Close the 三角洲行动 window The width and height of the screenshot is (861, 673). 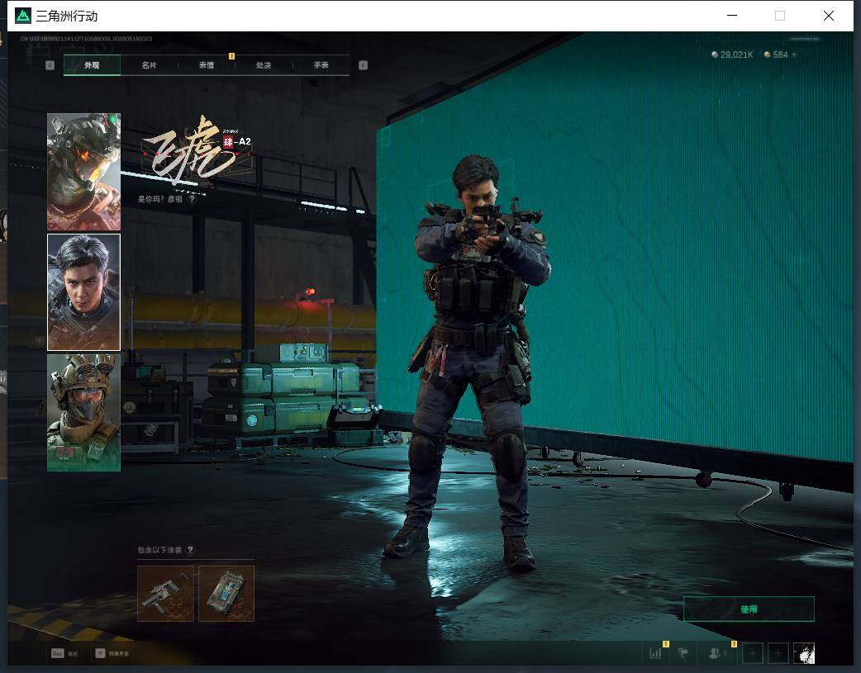pos(829,16)
